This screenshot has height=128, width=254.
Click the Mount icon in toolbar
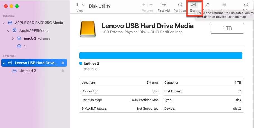(x=224, y=5)
